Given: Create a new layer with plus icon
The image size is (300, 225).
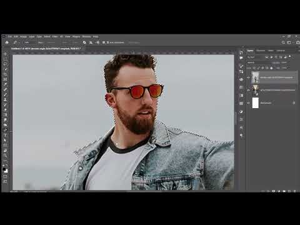Looking at the screenshot, I should point(289,191).
